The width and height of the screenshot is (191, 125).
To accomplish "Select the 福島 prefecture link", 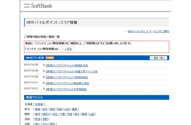I will pos(75,109).
